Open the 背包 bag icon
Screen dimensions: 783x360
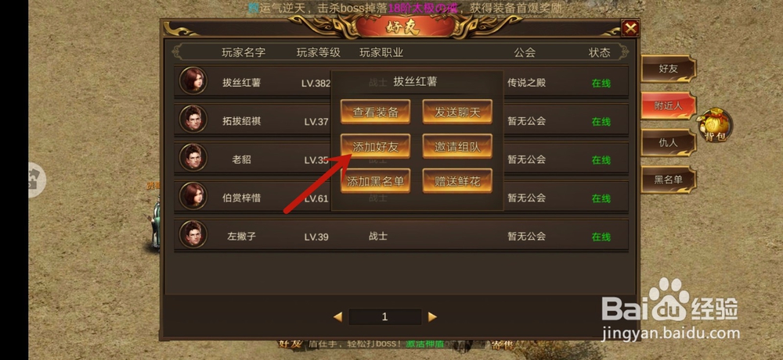click(x=716, y=124)
